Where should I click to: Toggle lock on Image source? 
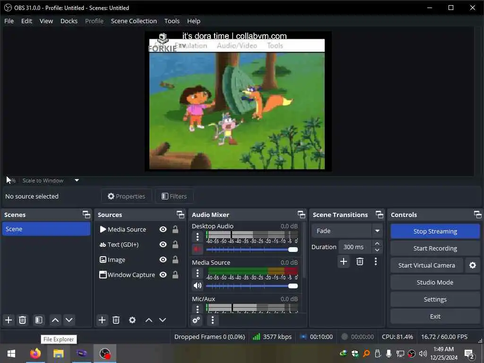tap(175, 259)
